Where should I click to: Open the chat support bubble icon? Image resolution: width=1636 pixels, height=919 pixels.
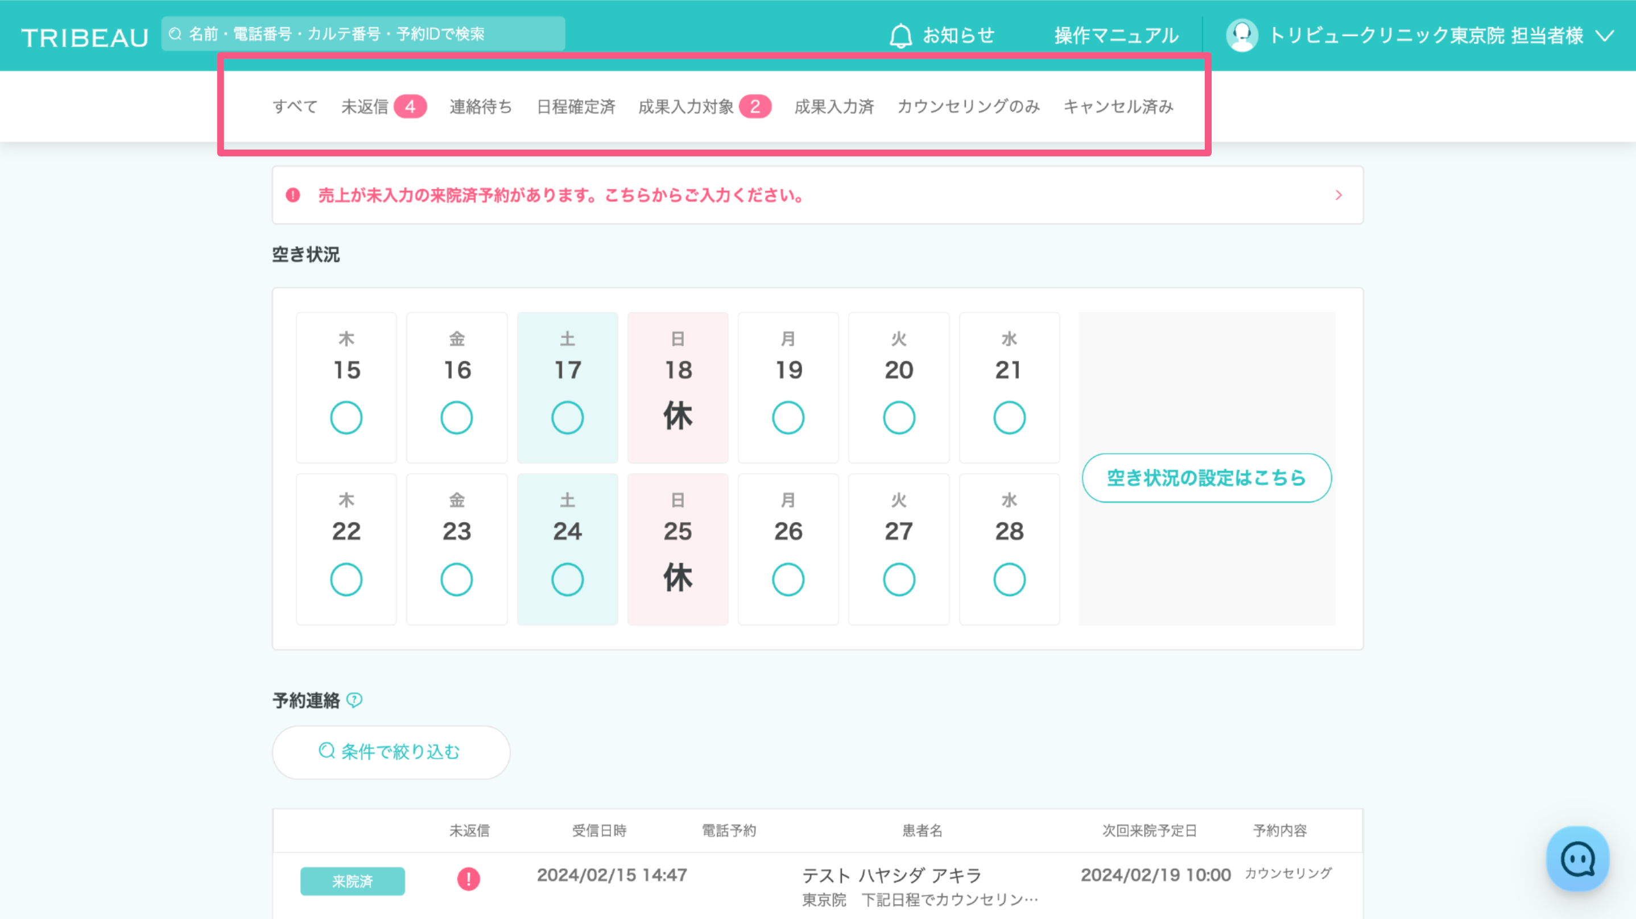pyautogui.click(x=1577, y=859)
